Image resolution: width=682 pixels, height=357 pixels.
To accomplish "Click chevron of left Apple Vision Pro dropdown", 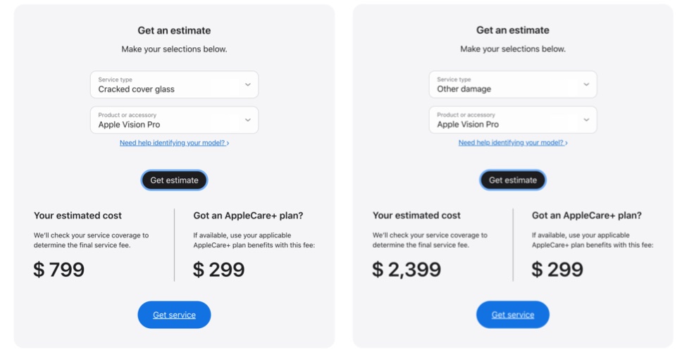I will tap(247, 120).
